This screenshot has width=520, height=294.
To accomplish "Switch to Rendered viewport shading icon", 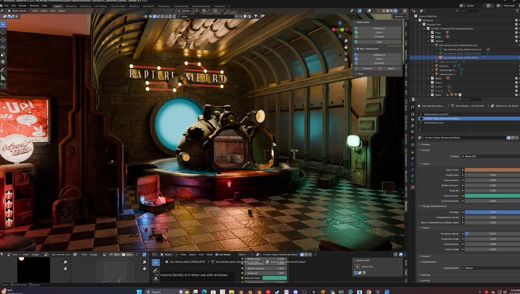I will [395, 11].
